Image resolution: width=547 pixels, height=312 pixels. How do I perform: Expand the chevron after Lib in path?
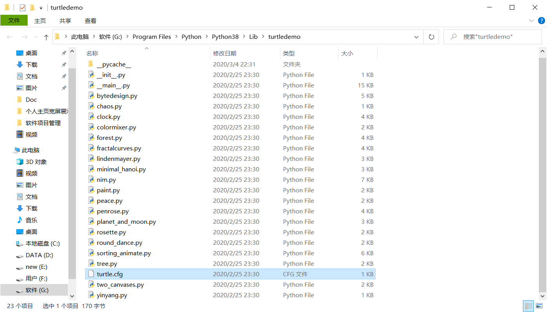coord(263,37)
